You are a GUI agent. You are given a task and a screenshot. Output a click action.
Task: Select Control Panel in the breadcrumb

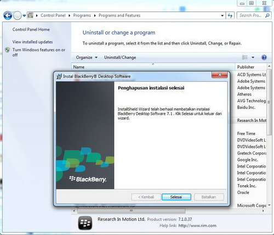[x=53, y=15]
